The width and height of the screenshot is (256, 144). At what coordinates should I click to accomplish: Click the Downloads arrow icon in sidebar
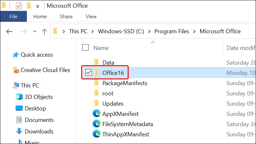19,131
